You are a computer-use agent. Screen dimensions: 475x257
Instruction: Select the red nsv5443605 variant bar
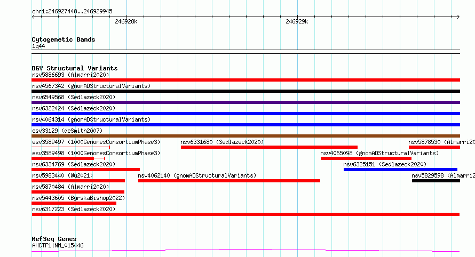tap(74, 203)
